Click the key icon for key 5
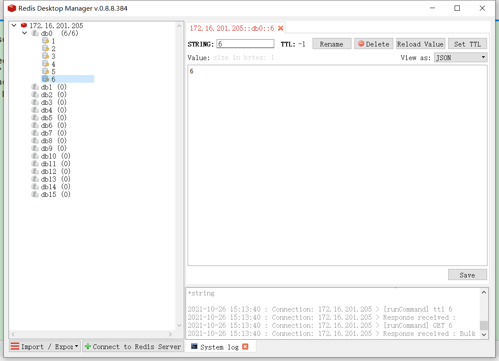 coord(46,71)
